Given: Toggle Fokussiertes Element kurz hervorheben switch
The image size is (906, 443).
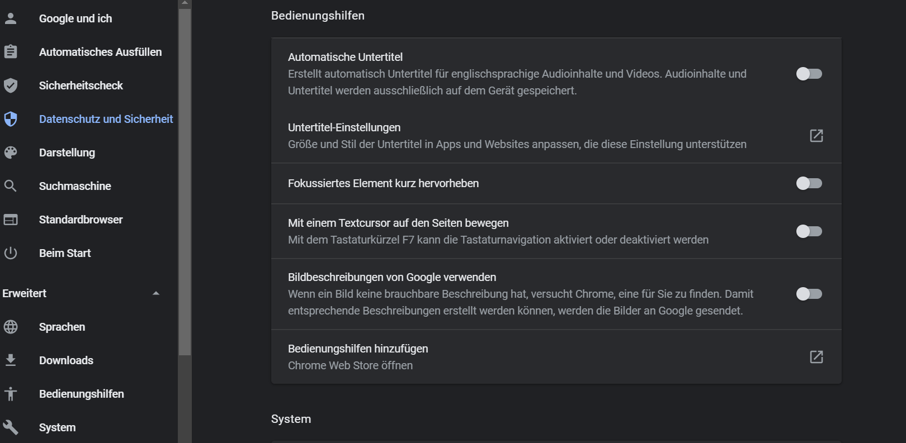Looking at the screenshot, I should [x=809, y=183].
